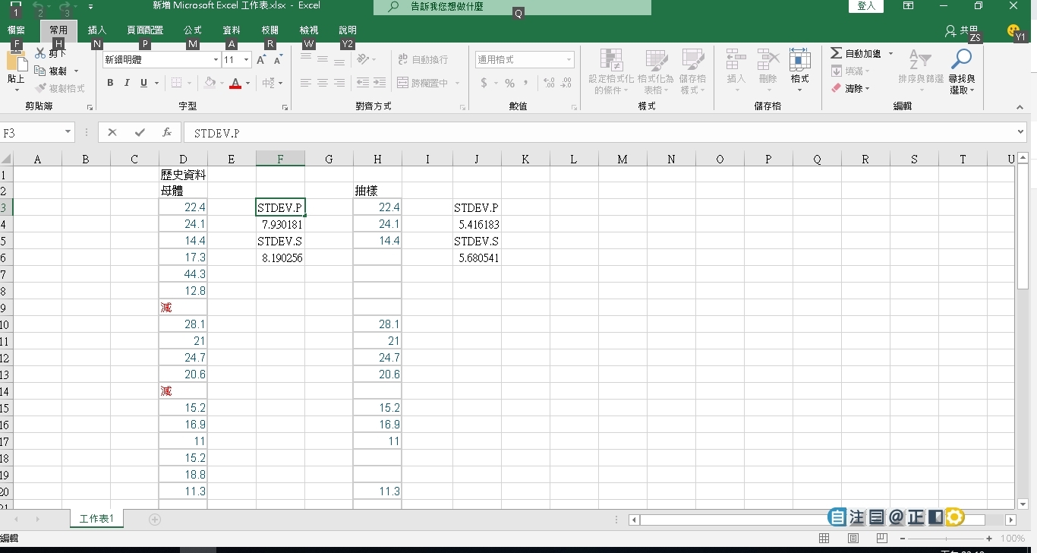Toggle Underline formatting
This screenshot has width=1037, height=553.
point(143,83)
